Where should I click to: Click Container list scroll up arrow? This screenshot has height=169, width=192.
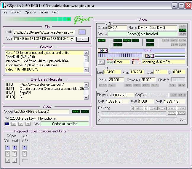[x=86, y=53]
